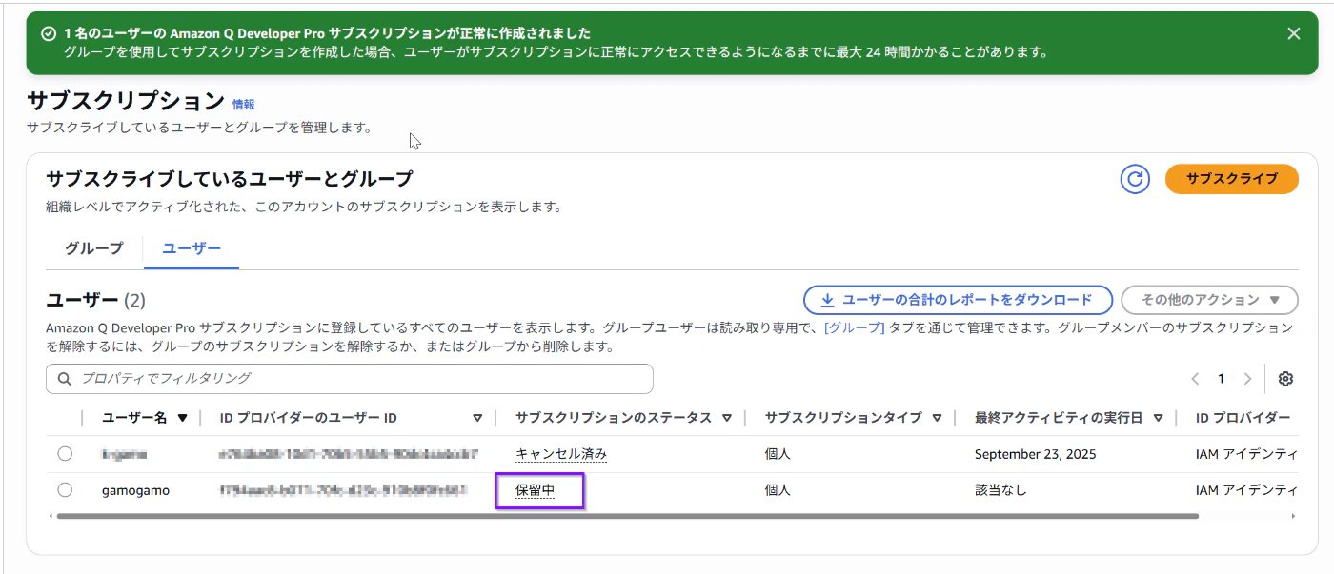Click the gamogamo user name
Viewport: 1334px width, 574px height.
(x=135, y=491)
